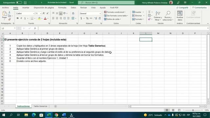Click the Copy icon in Portapapeles
This screenshot has width=210, height=118.
tap(10, 16)
